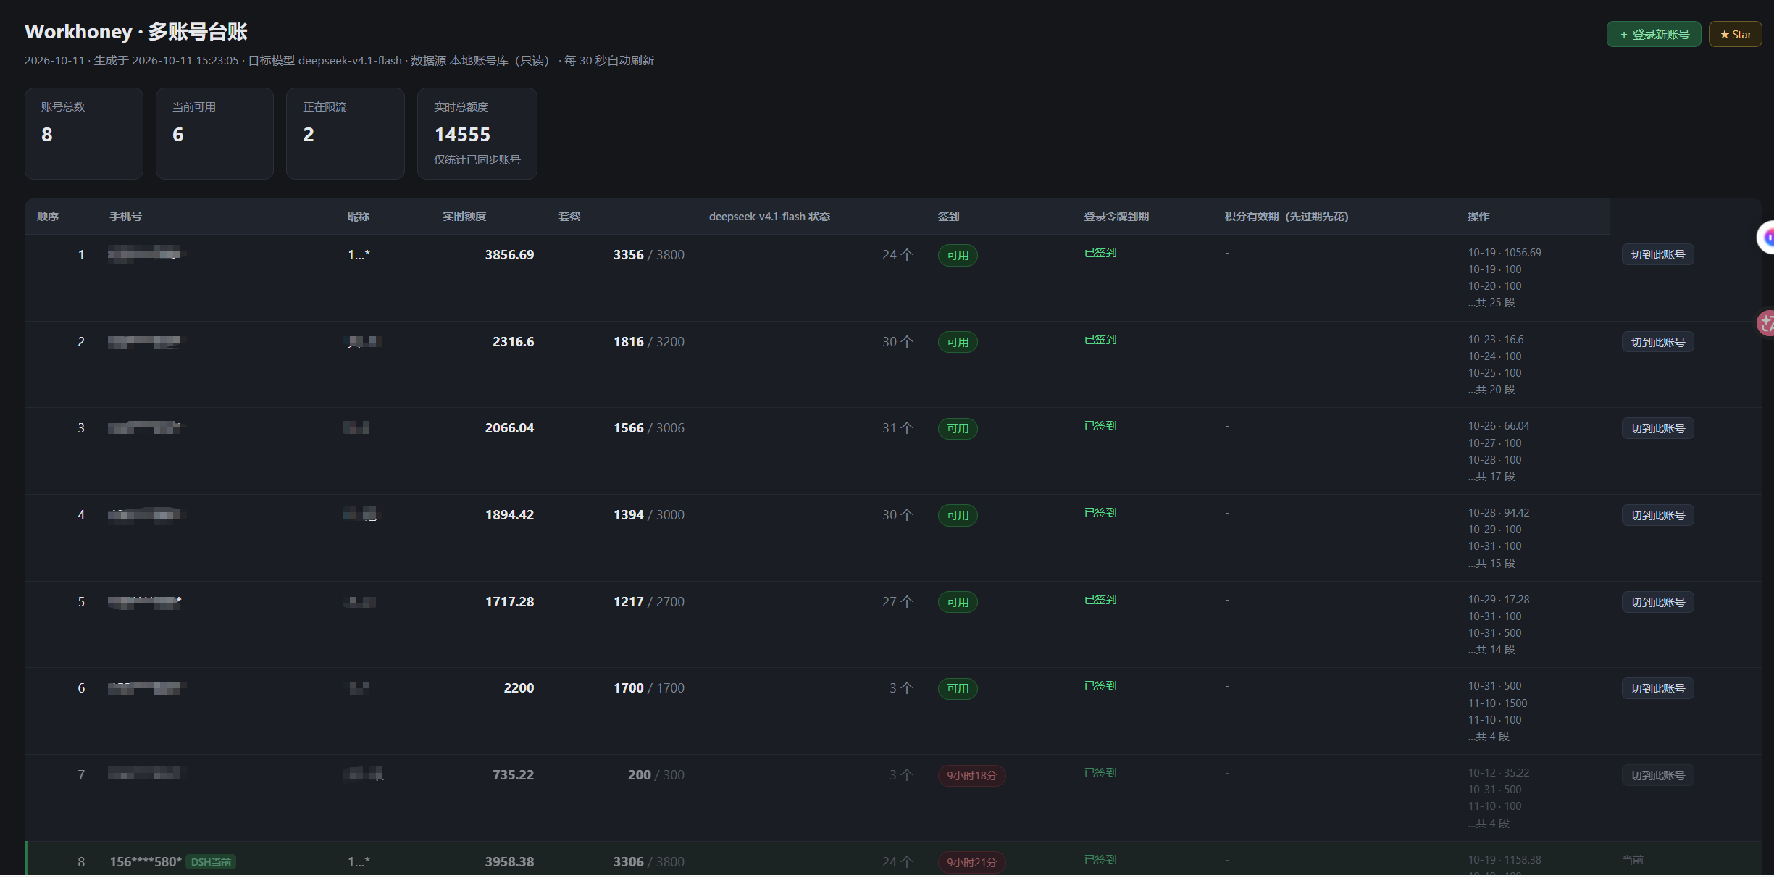Viewport: 1774px width, 878px height.
Task: Click the 操作 column header
Action: click(x=1478, y=217)
